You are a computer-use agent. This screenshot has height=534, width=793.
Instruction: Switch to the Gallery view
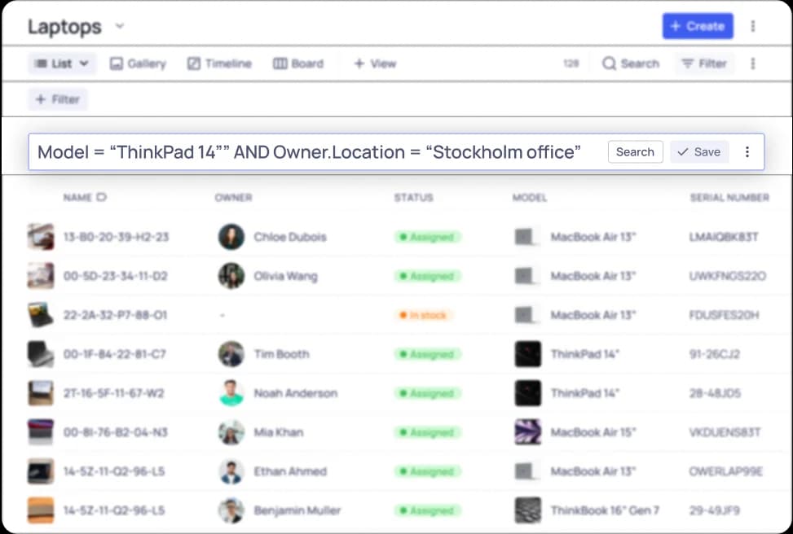pos(138,63)
